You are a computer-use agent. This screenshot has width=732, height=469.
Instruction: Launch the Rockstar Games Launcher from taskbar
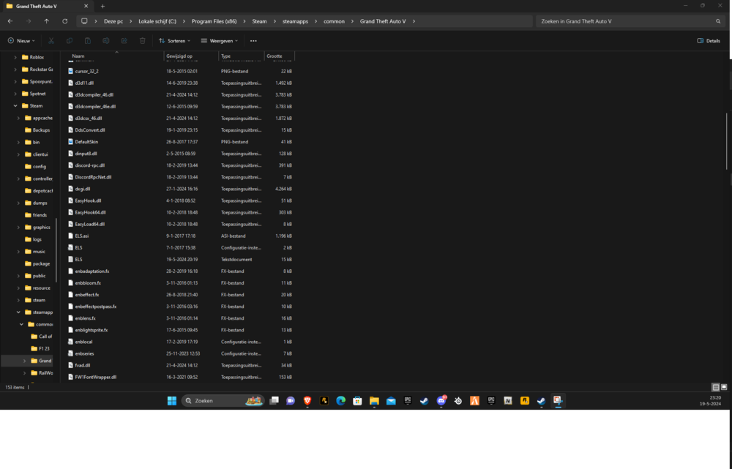click(524, 401)
